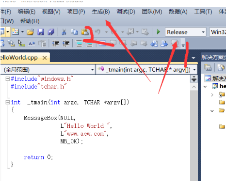226x185 pixels.
Task: Open text editor toolbar options arrow
Action: 183,46
